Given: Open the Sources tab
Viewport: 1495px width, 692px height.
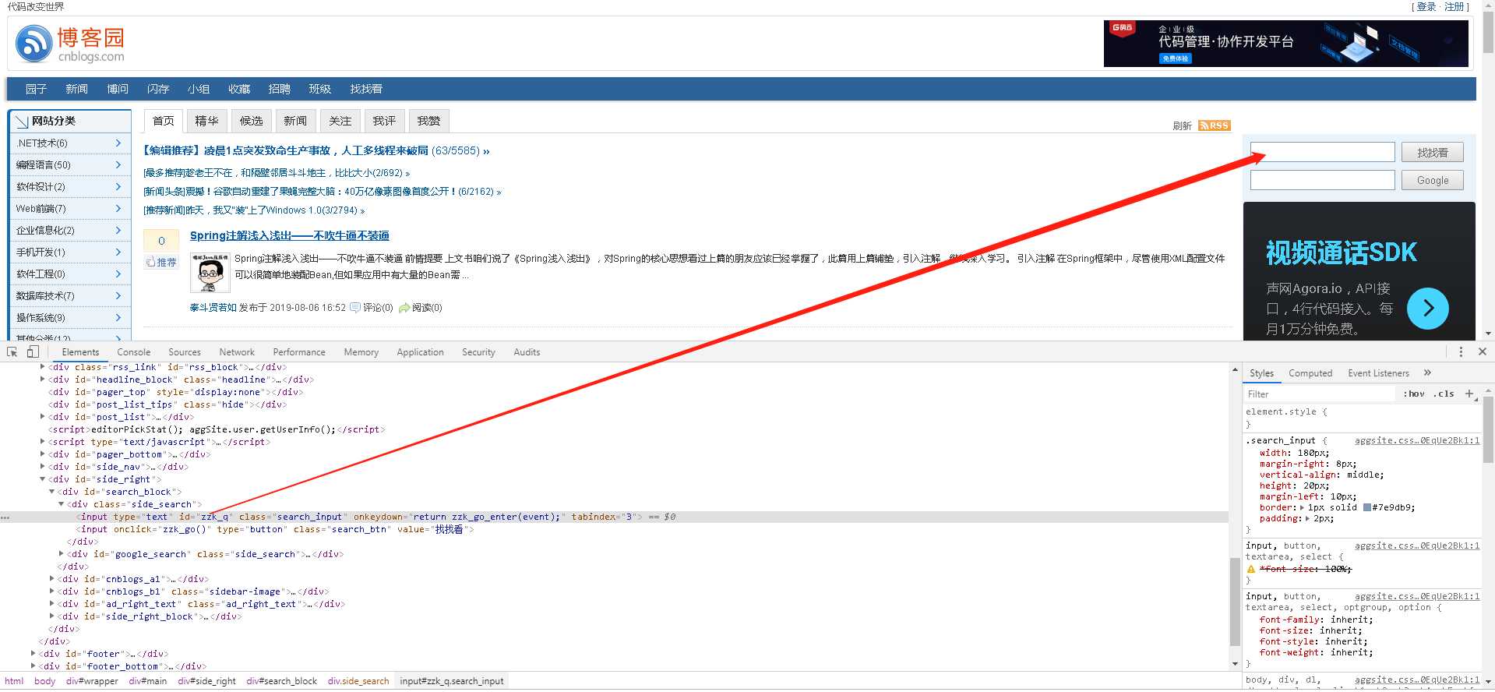Looking at the screenshot, I should (185, 352).
